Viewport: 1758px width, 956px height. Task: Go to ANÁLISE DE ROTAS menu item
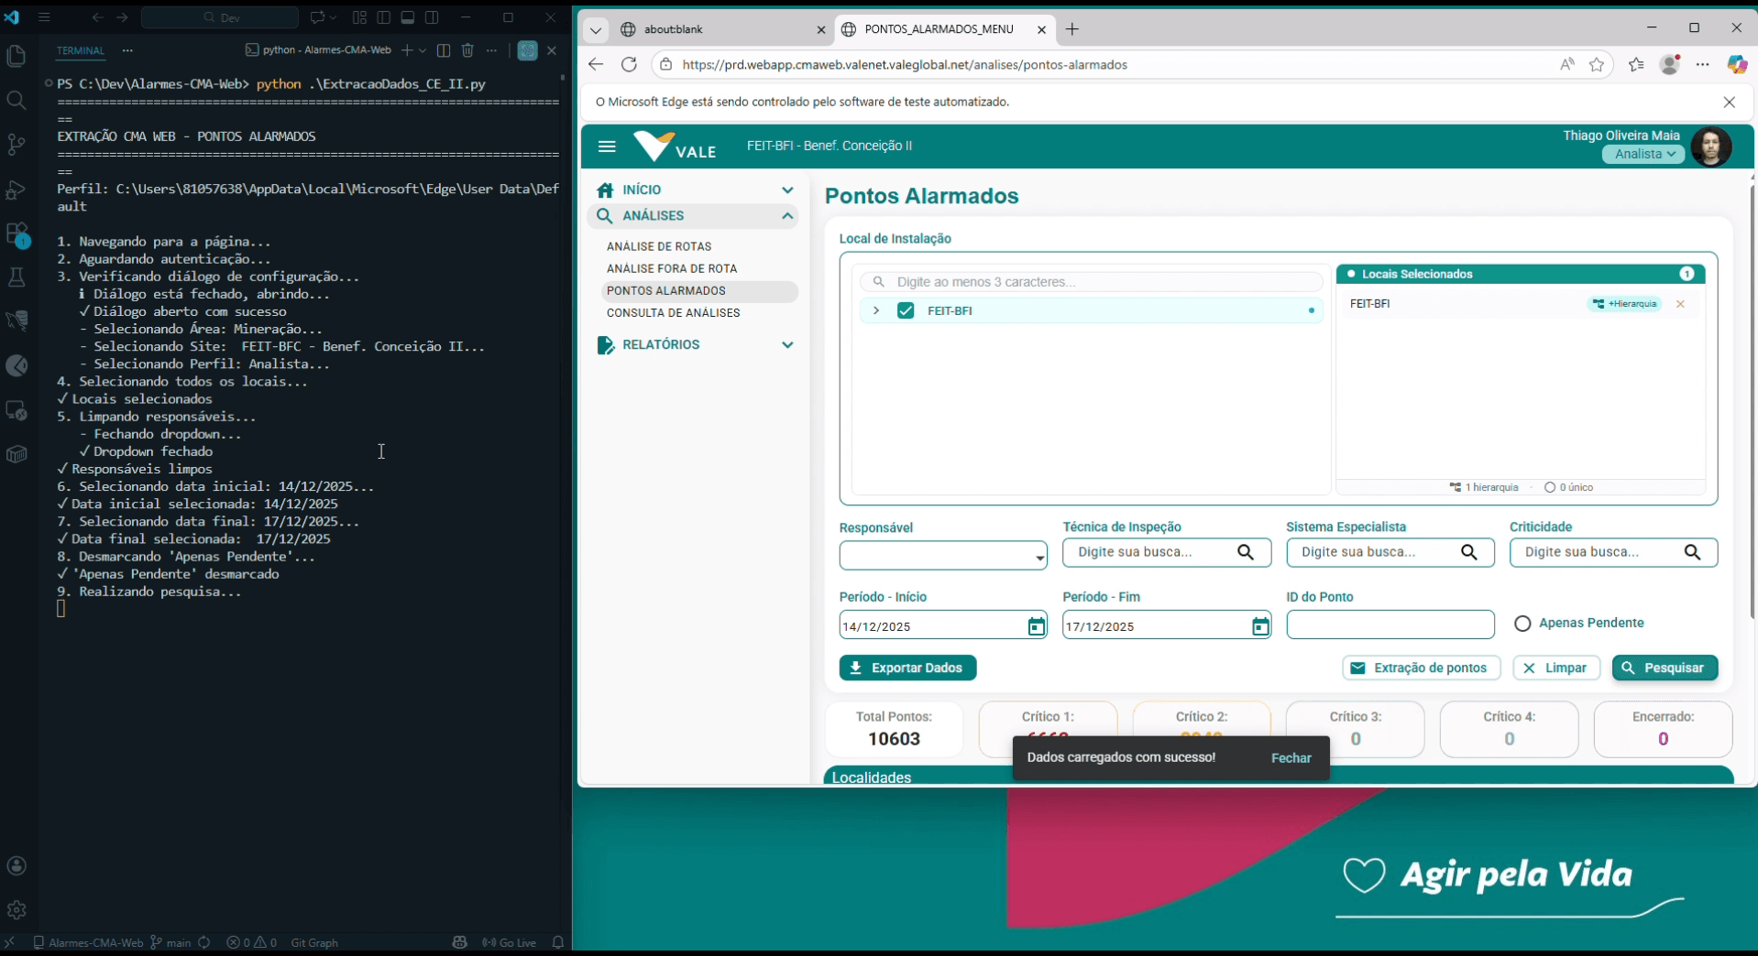click(x=658, y=246)
